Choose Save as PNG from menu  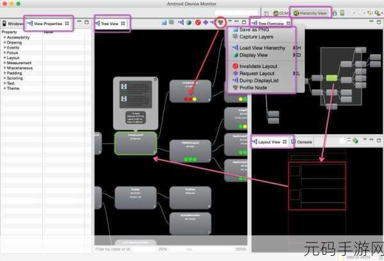[254, 29]
